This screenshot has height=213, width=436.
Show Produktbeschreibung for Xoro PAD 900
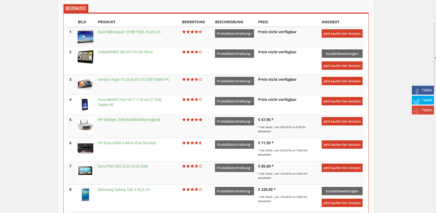234,168
